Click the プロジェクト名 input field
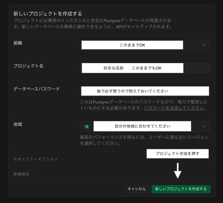Image resolution: width=223 pixels, height=203 pixels. 145,68
